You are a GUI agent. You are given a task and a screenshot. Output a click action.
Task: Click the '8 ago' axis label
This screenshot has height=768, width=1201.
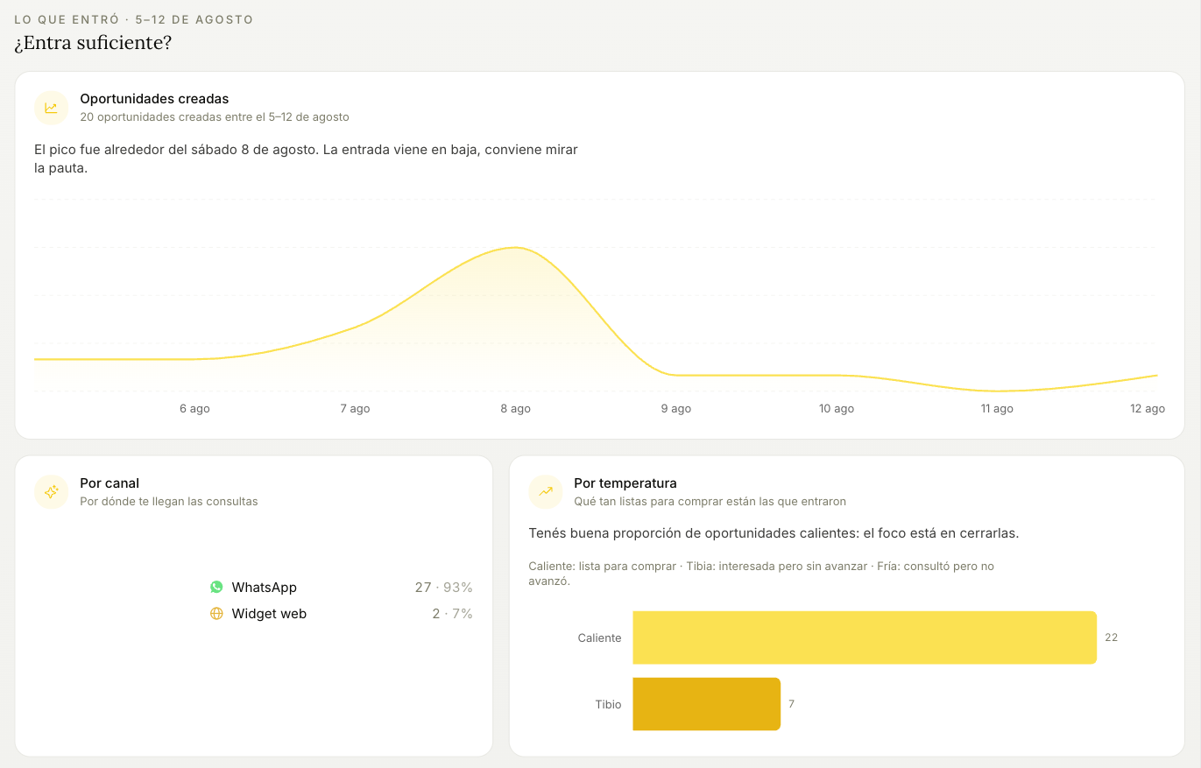click(515, 409)
